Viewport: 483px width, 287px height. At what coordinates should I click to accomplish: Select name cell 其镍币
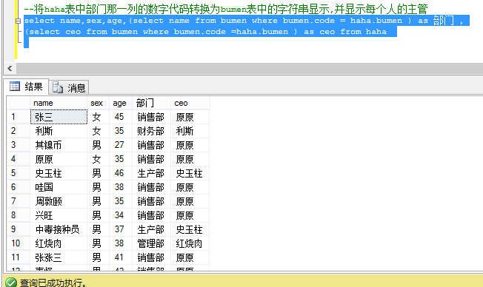click(x=59, y=145)
